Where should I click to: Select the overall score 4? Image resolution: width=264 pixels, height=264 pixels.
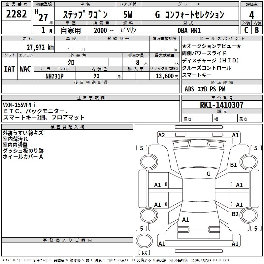251,15
